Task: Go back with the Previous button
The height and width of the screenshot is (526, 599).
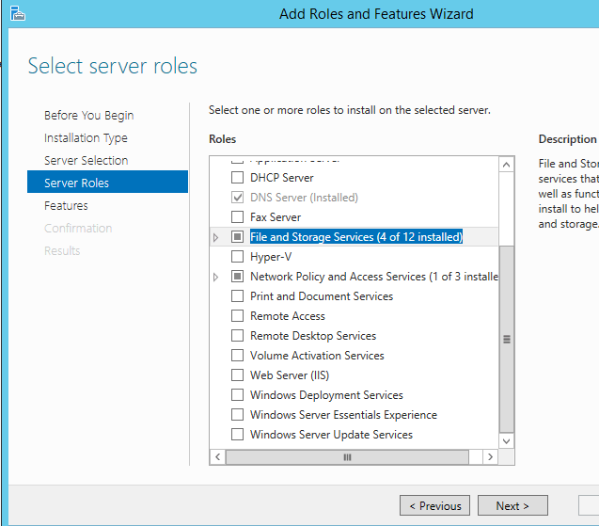Action: (434, 506)
